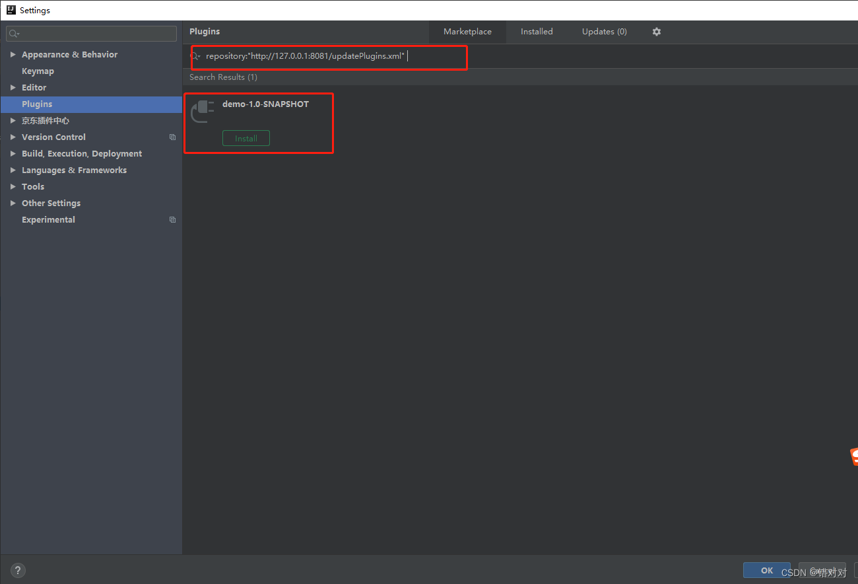Open the Updates (0) tab
This screenshot has height=584, width=858.
click(605, 32)
